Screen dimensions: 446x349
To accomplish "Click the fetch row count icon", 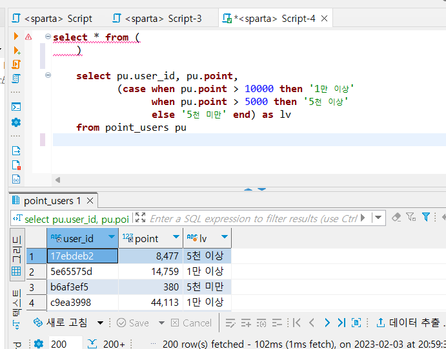I will click(356, 323).
